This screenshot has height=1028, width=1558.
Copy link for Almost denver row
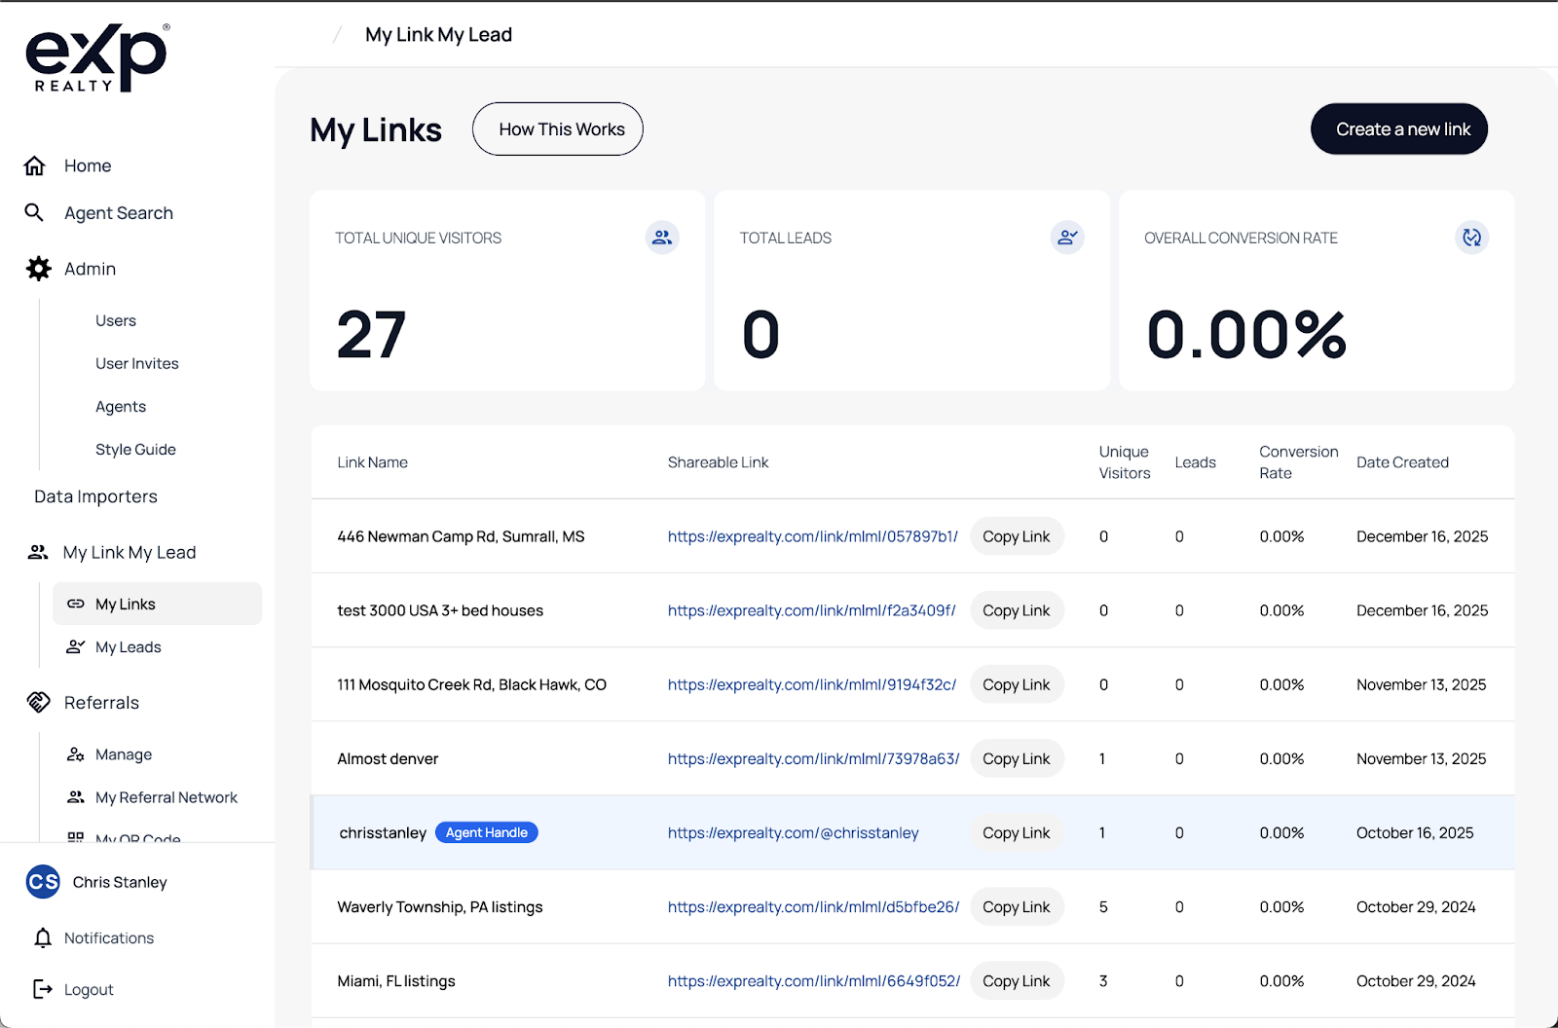tap(1016, 758)
